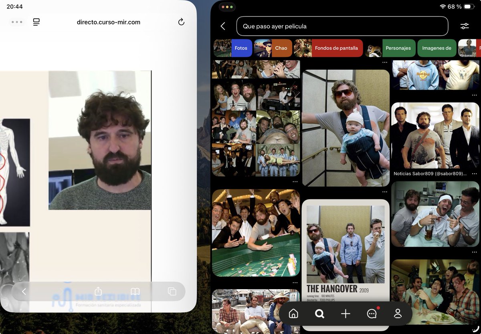This screenshot has width=481, height=334.
Task: Open Safari bookmarks book icon
Action: pyautogui.click(x=135, y=292)
